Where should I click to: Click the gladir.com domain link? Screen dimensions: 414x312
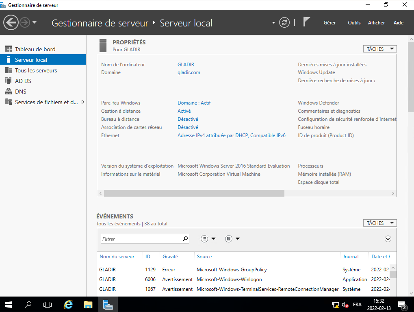[189, 72]
